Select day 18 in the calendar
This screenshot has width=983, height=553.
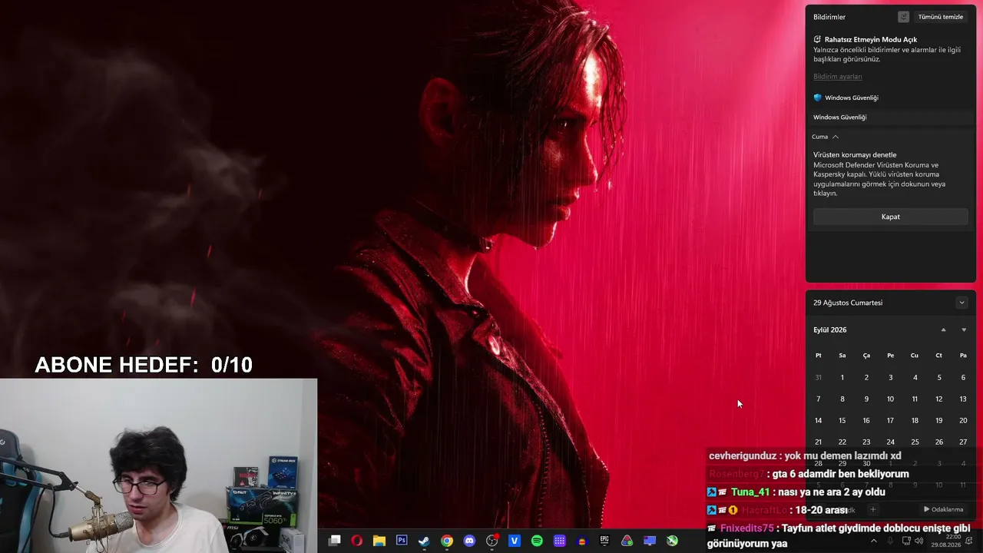[915, 421]
